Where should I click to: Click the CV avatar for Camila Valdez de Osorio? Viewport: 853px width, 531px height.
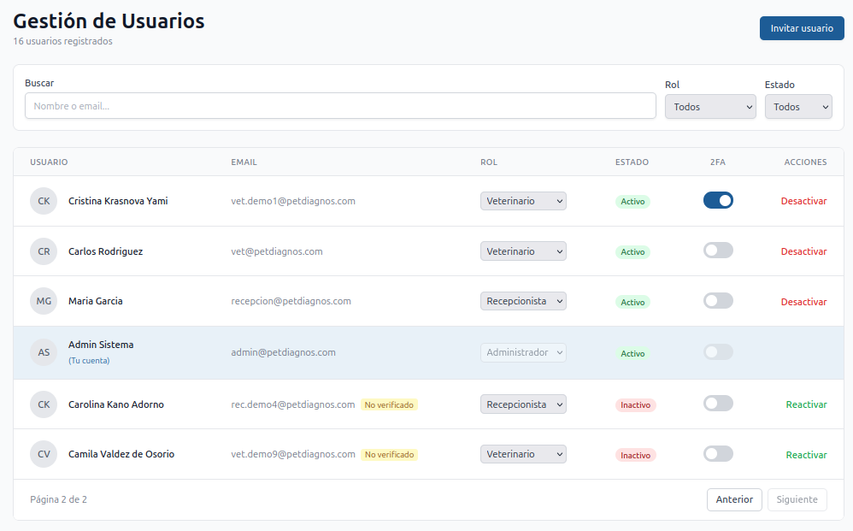[x=44, y=454]
